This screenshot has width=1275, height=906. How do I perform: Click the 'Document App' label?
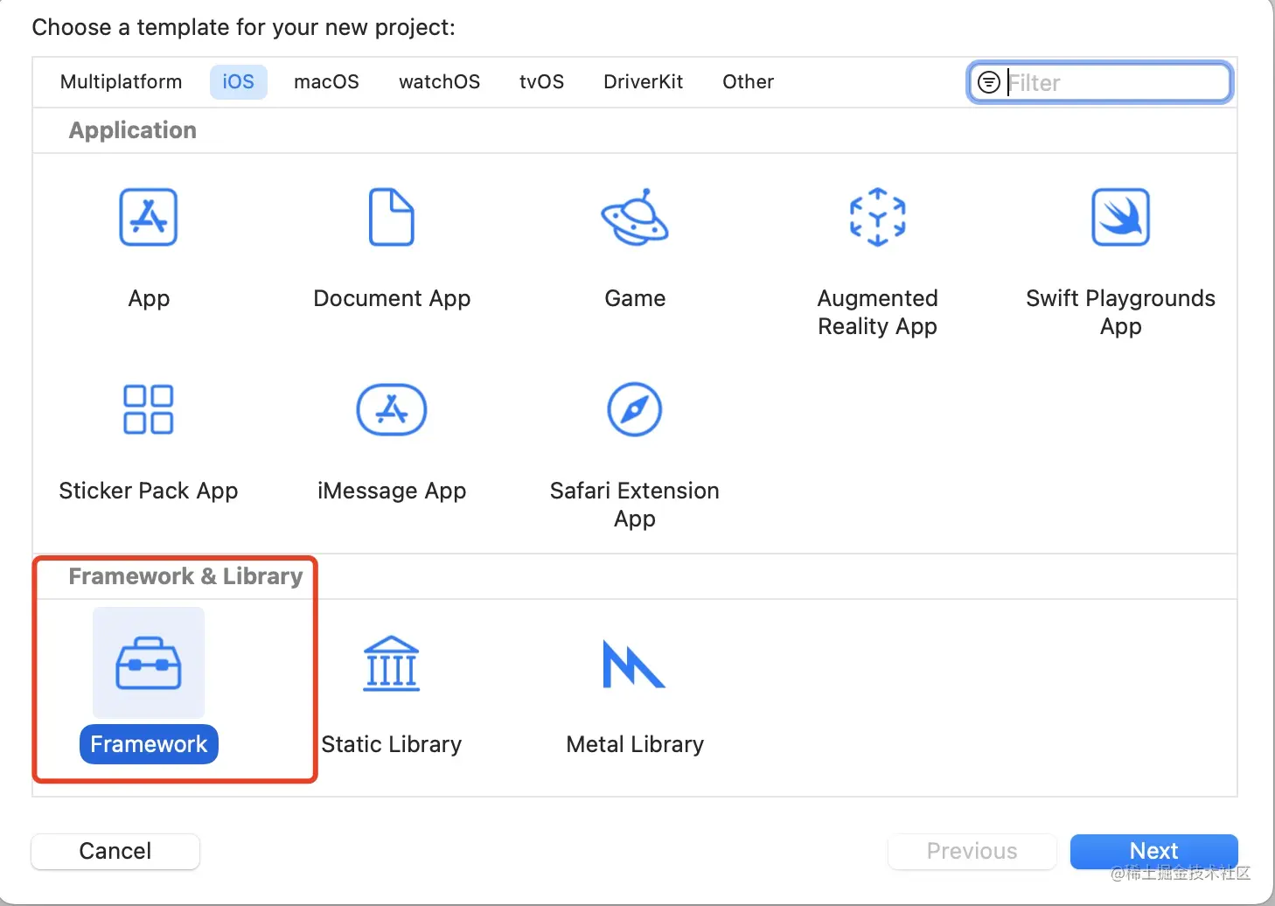[392, 299]
